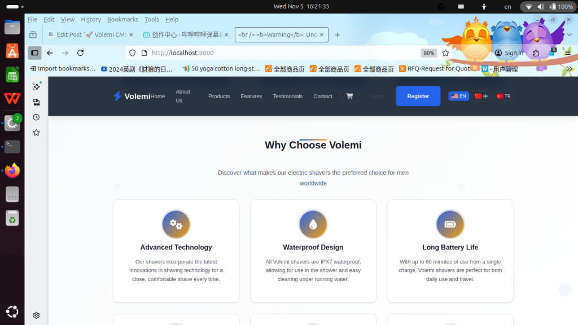This screenshot has height=325, width=578.
Task: Switch site language to Turkish (TR)
Action: coord(503,96)
